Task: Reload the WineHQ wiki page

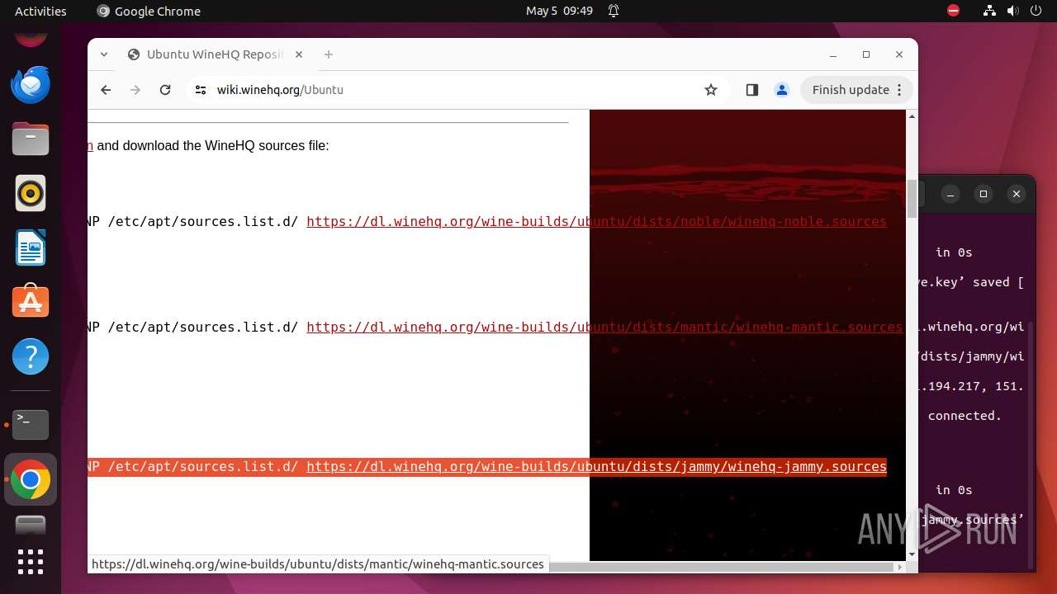Action: pos(165,90)
